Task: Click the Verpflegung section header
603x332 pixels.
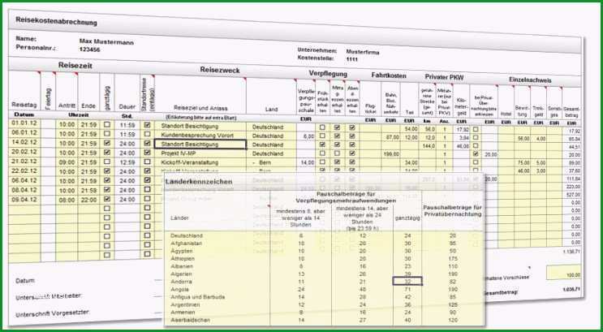Action: [x=328, y=74]
